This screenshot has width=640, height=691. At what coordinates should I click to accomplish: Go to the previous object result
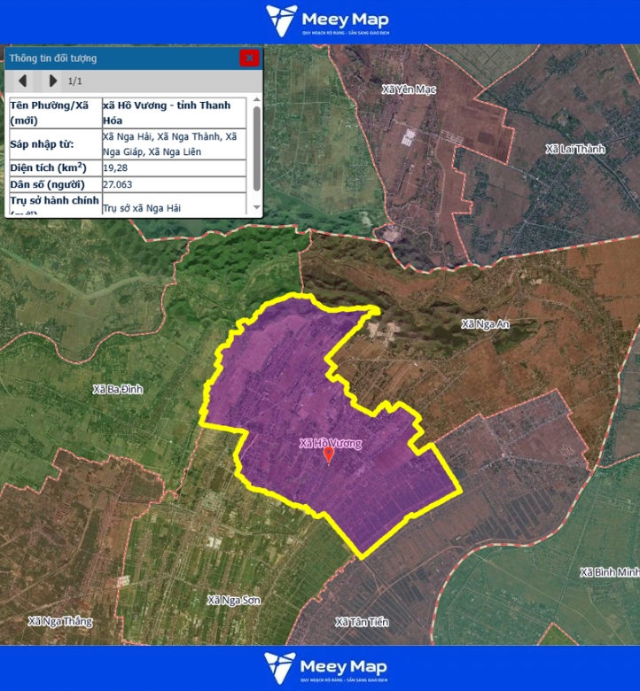click(x=23, y=82)
